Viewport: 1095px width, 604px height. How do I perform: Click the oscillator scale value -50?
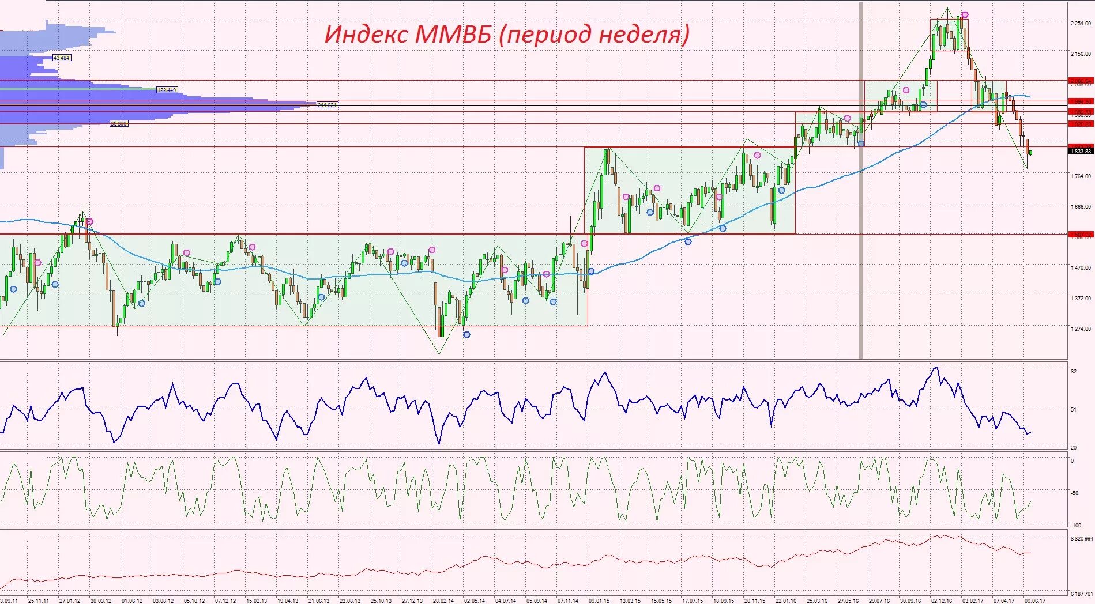[1074, 493]
